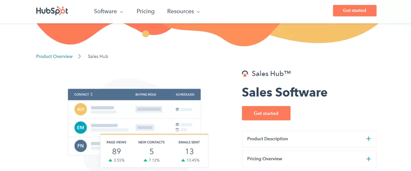Select the FN contact avatar
The height and width of the screenshot is (171, 411).
[80, 146]
